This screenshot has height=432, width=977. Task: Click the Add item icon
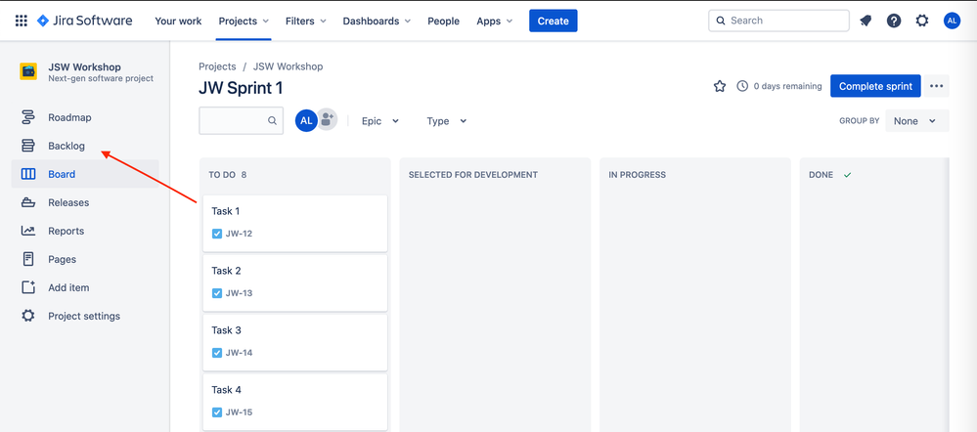pos(28,287)
